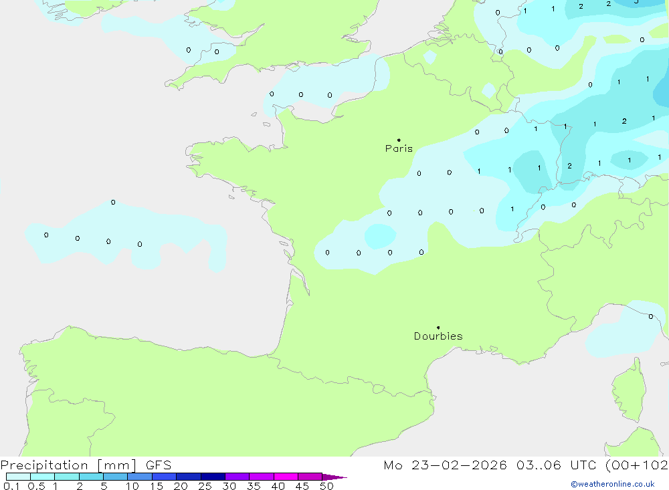
Task: Pick the 40–45 mm legend swatch
Action: [x=286, y=477]
